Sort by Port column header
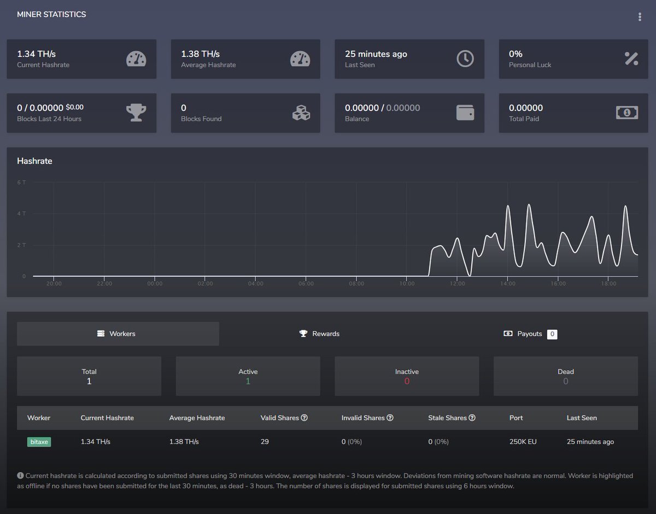 tap(516, 418)
